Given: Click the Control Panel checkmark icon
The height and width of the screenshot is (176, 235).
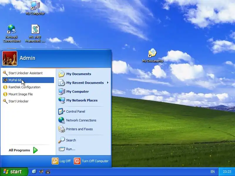Looking at the screenshot, I should 61,111.
